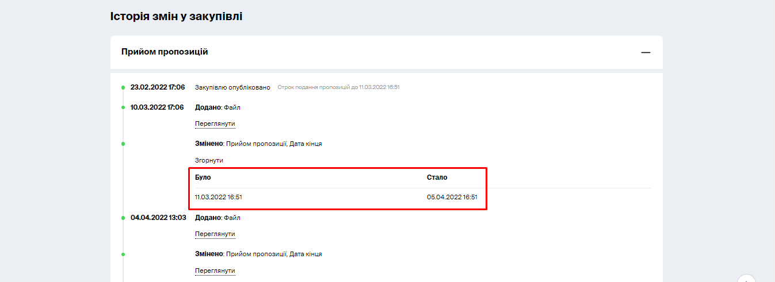
Task: Select the timeline dot for 04.04.2022 13:03
Action: pos(123,218)
